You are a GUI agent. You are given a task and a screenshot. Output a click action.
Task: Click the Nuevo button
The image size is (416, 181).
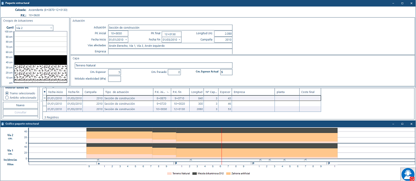click(20, 105)
